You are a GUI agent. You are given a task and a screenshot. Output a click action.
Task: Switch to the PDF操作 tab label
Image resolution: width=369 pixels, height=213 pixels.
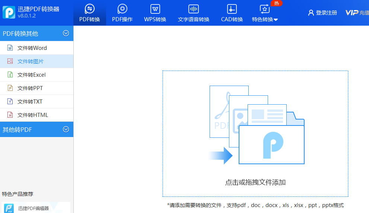point(123,19)
